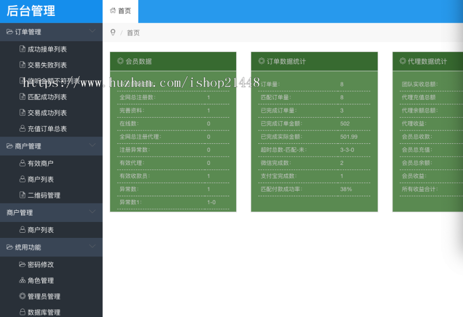Select 有效代理 row label
463x317 pixels.
click(x=132, y=163)
